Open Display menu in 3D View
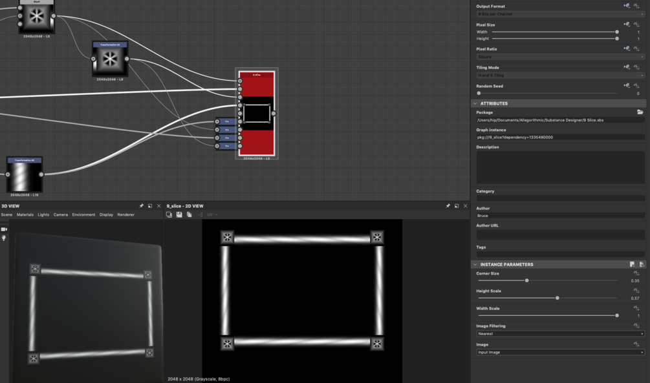The width and height of the screenshot is (650, 383). pyautogui.click(x=106, y=214)
